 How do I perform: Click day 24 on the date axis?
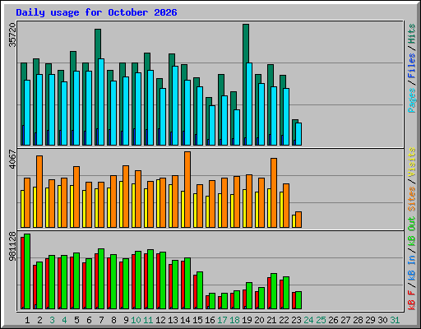pyautogui.click(x=308, y=320)
